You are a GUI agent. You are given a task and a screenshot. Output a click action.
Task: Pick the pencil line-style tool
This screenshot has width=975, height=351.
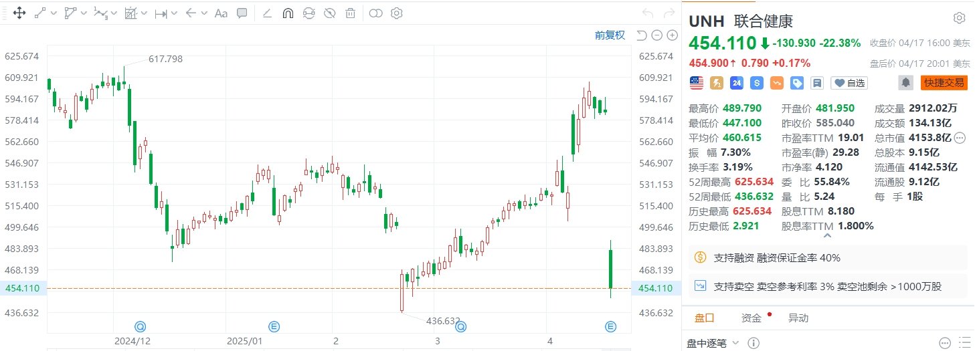coord(267,13)
